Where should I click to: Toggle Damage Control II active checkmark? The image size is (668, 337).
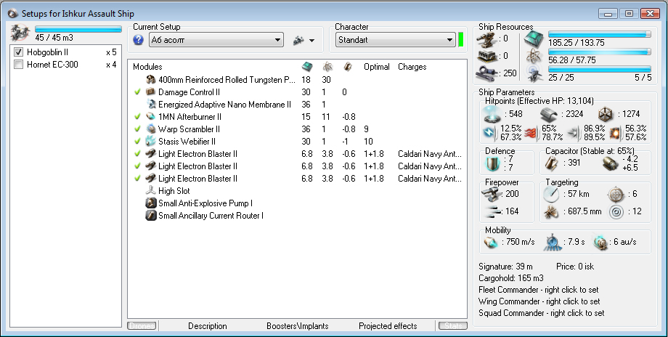tap(137, 92)
